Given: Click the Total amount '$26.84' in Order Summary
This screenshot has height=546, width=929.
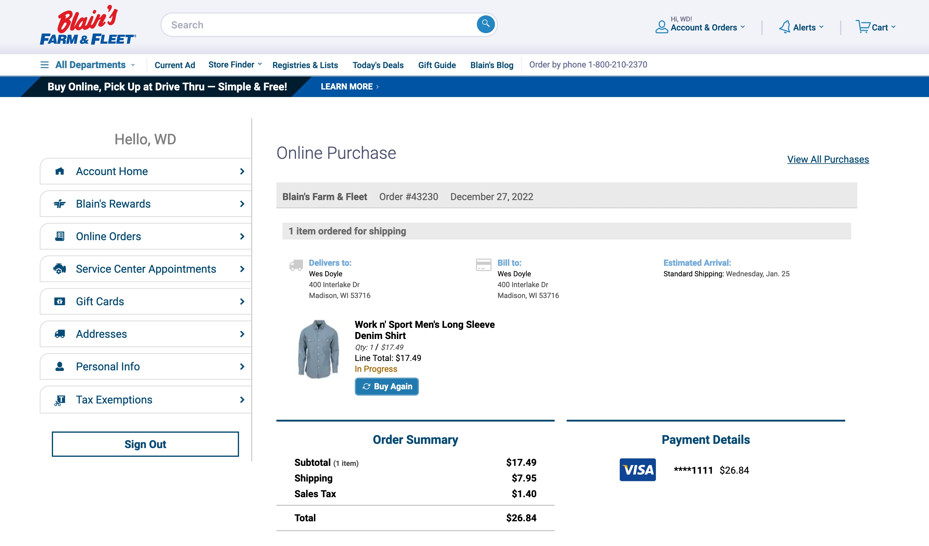Looking at the screenshot, I should [521, 518].
